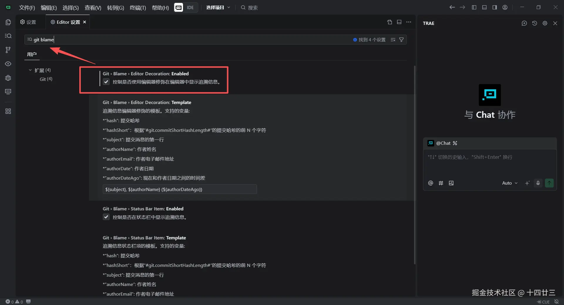564x305 pixels.
Task: Click the @Chat agent label
Action: 443,143
